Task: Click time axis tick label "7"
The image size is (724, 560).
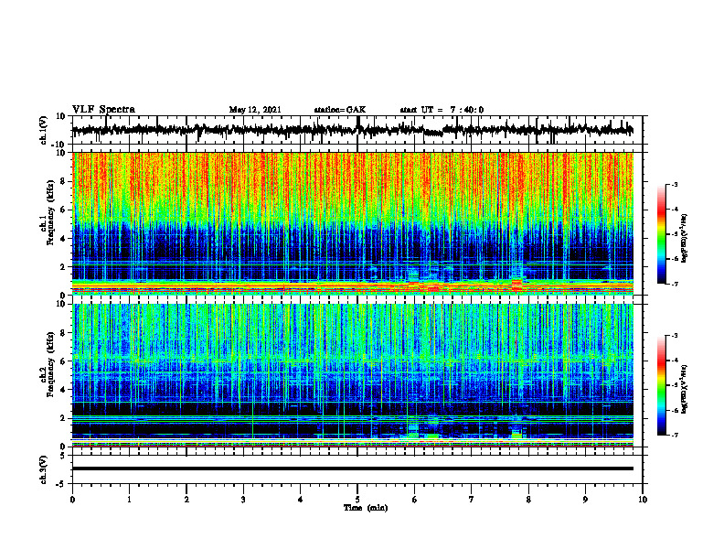Action: 472,500
